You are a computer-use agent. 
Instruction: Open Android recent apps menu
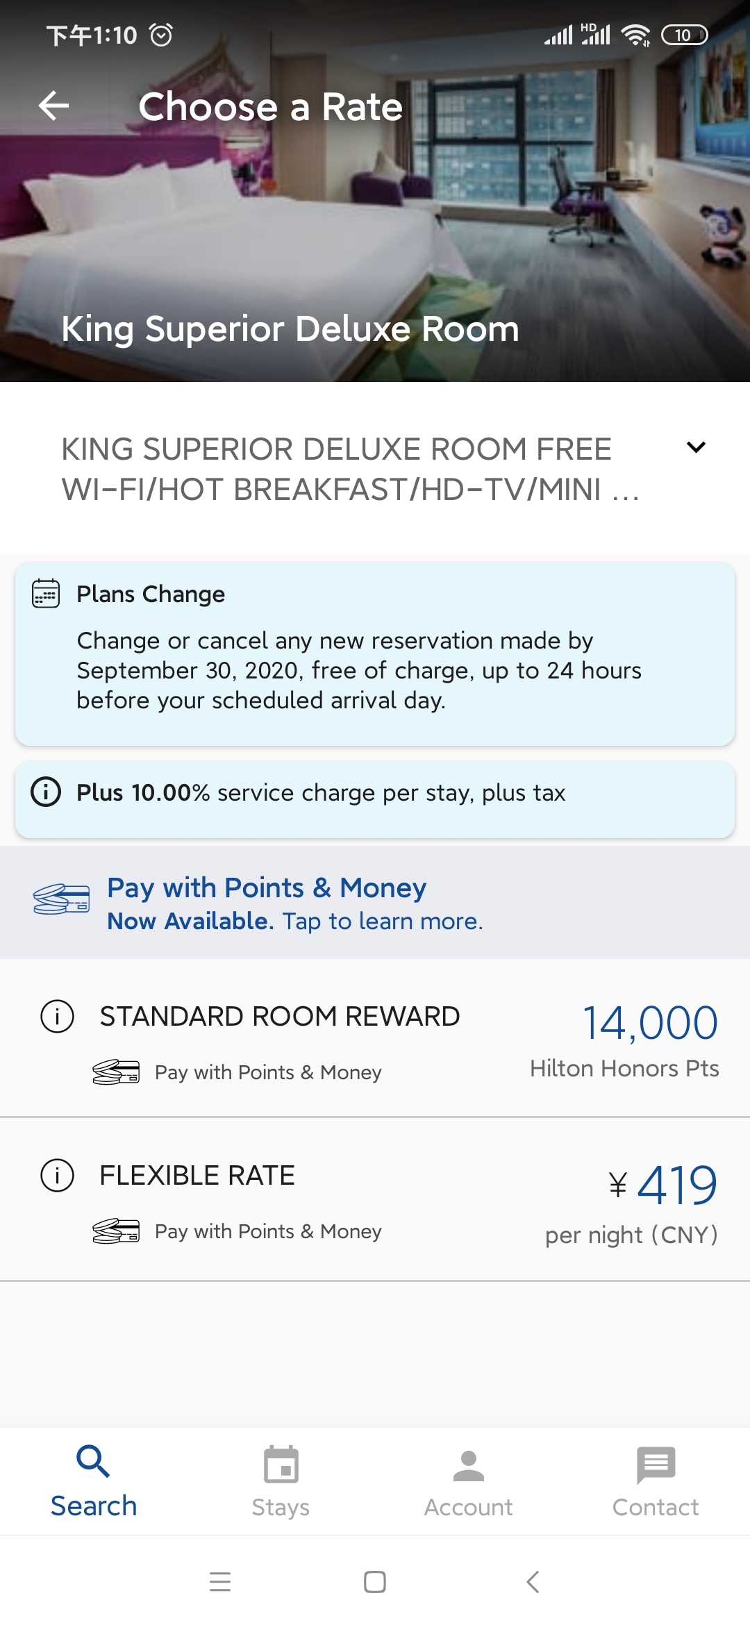click(220, 1582)
